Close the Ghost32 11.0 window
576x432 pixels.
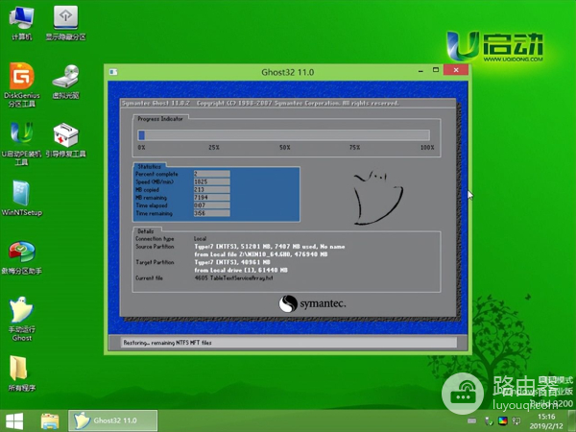(456, 70)
